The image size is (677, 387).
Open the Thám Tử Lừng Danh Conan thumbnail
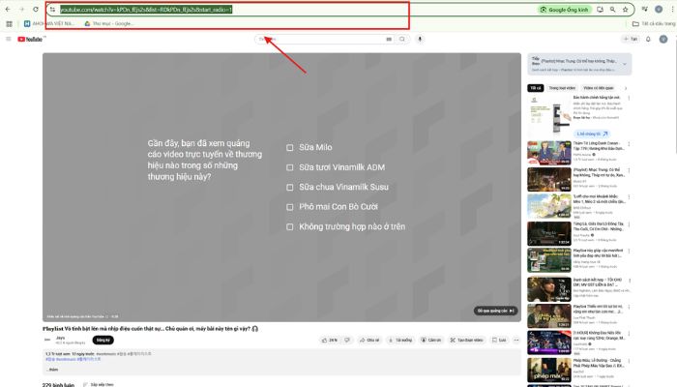pyautogui.click(x=549, y=153)
